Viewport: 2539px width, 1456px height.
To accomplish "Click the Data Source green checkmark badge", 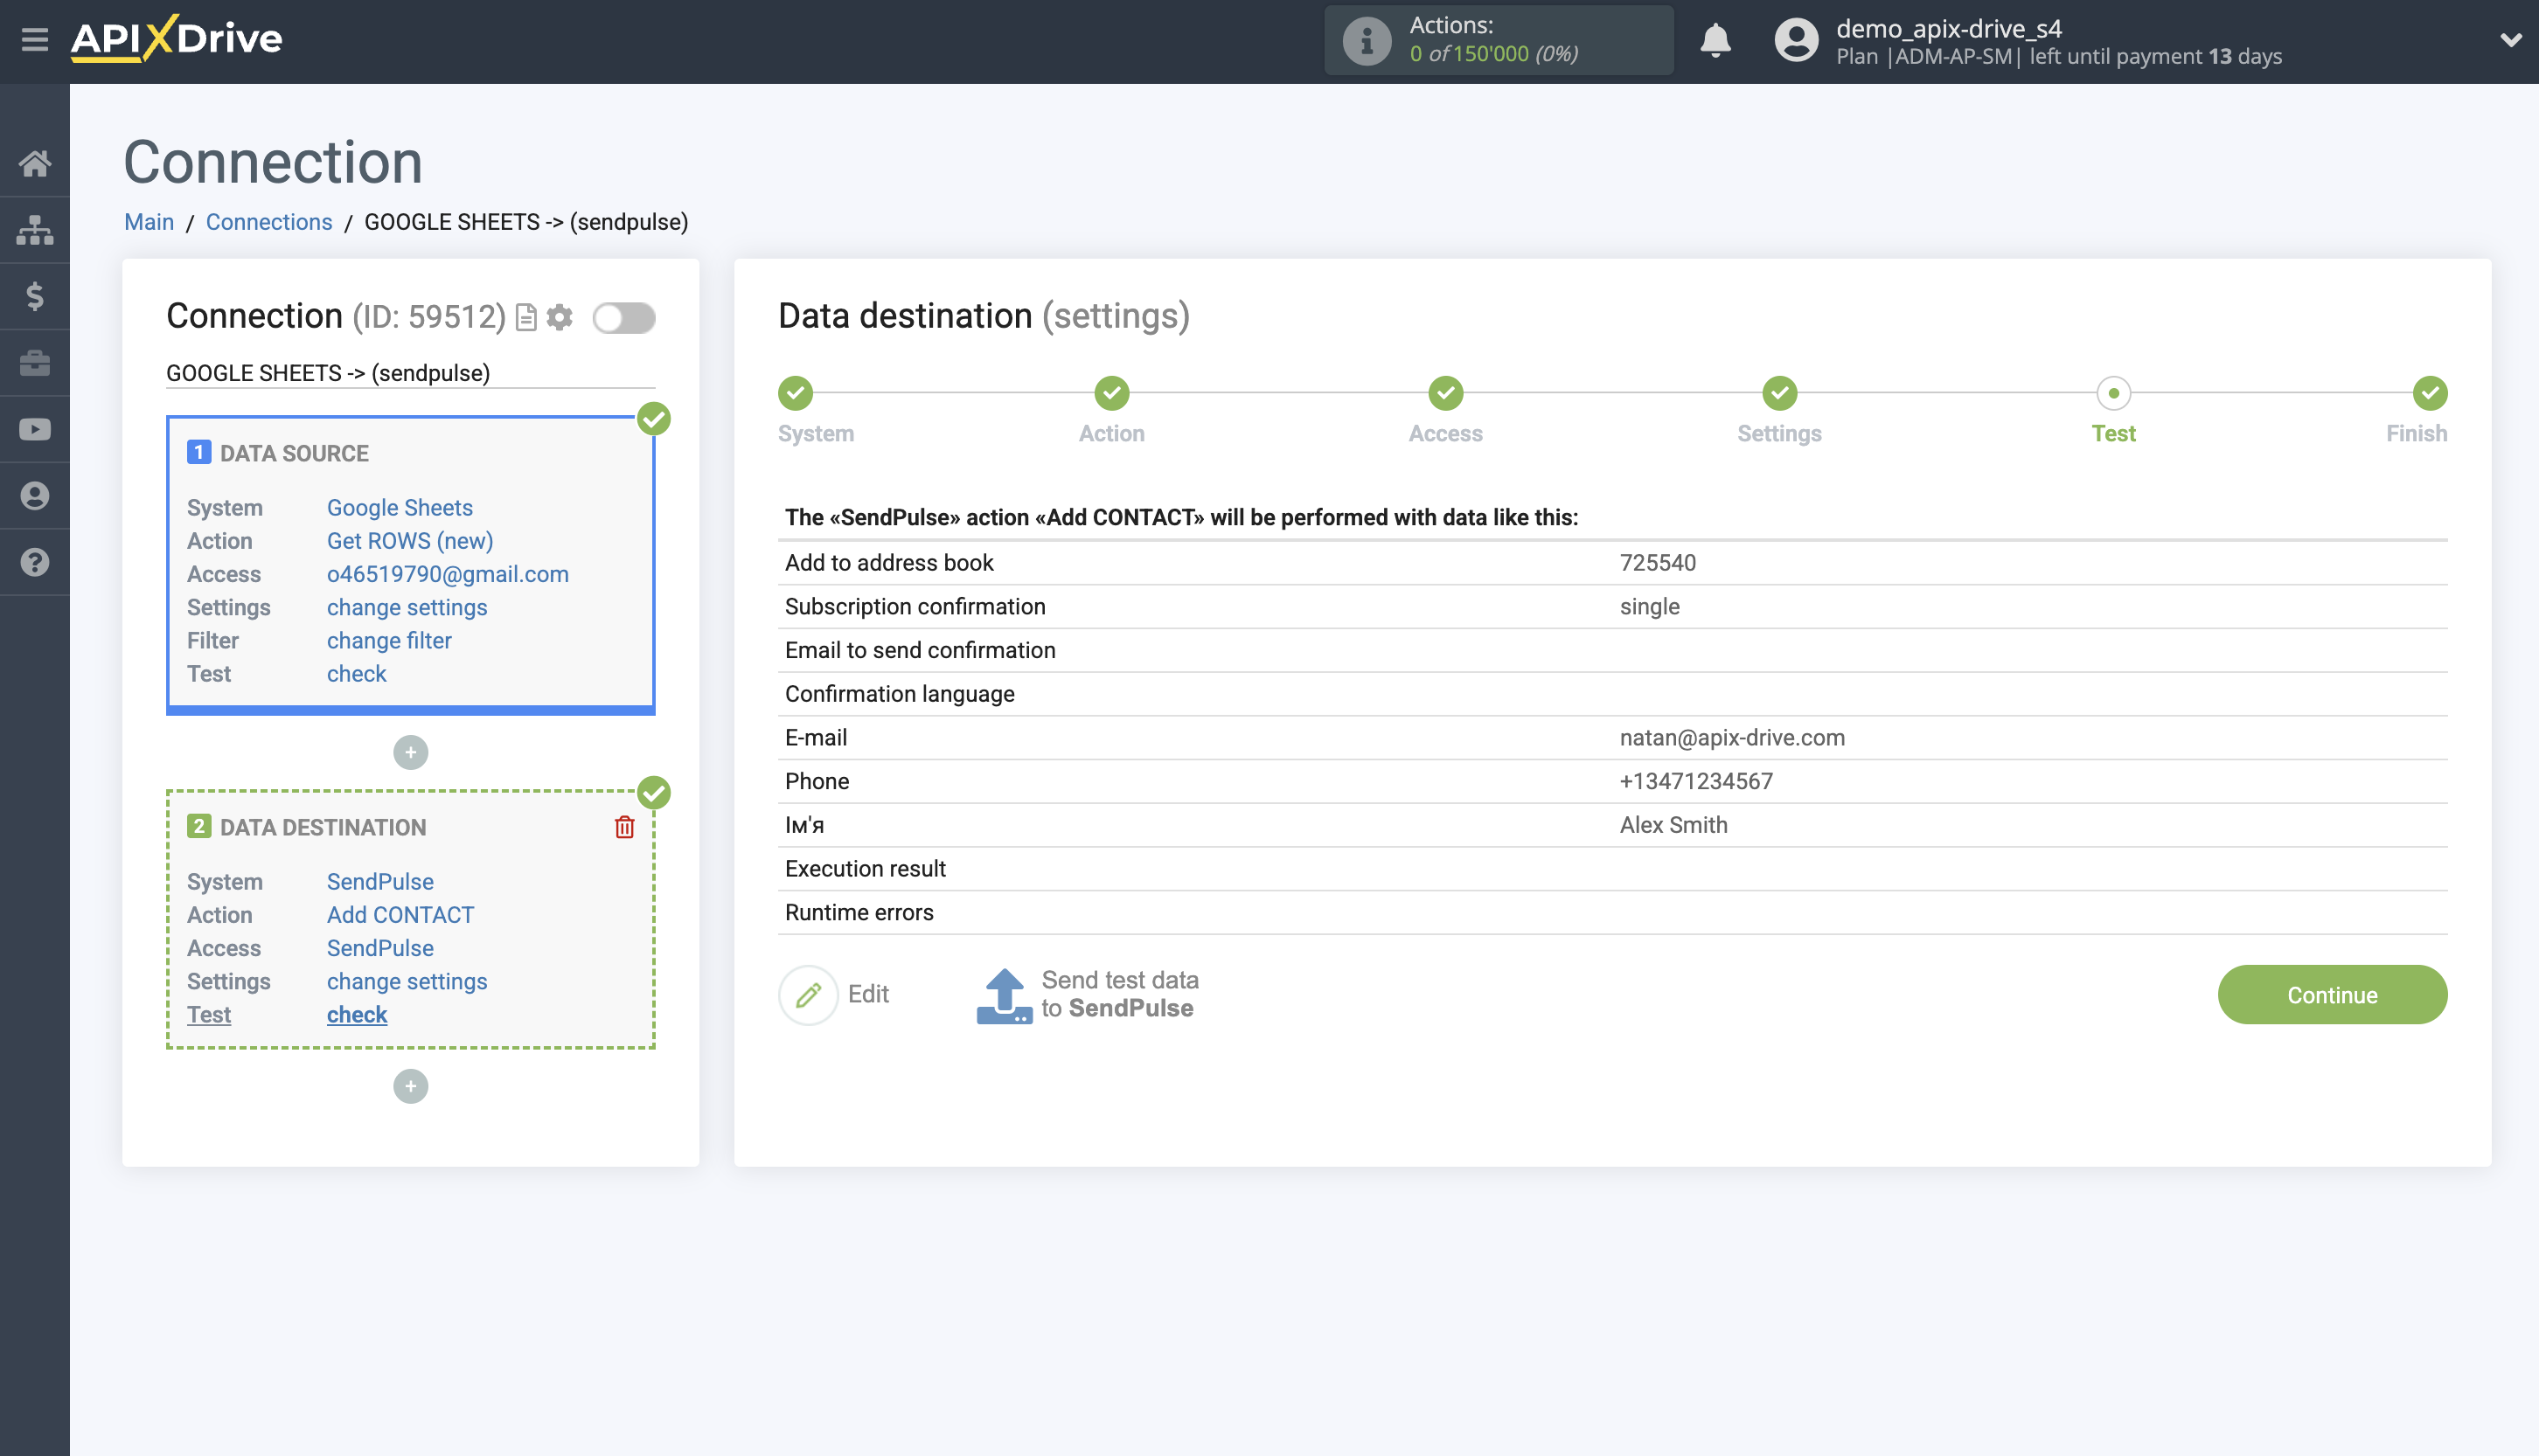I will 654,419.
